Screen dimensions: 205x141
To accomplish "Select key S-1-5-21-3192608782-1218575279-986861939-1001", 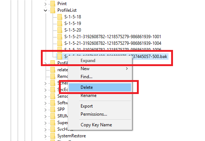I will (113, 37).
